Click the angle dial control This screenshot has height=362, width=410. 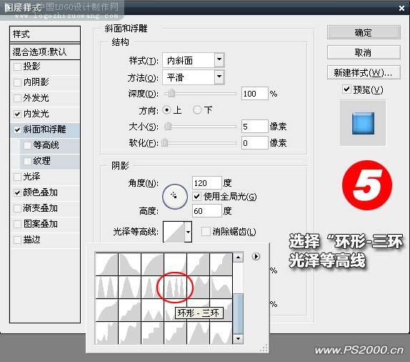(175, 196)
